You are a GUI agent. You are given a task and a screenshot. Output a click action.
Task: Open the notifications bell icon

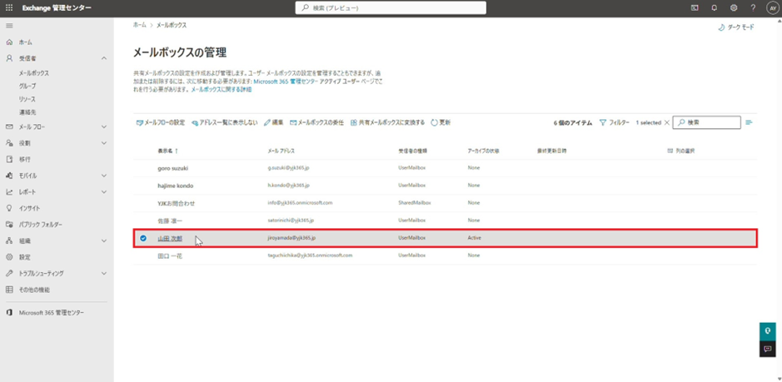(715, 8)
